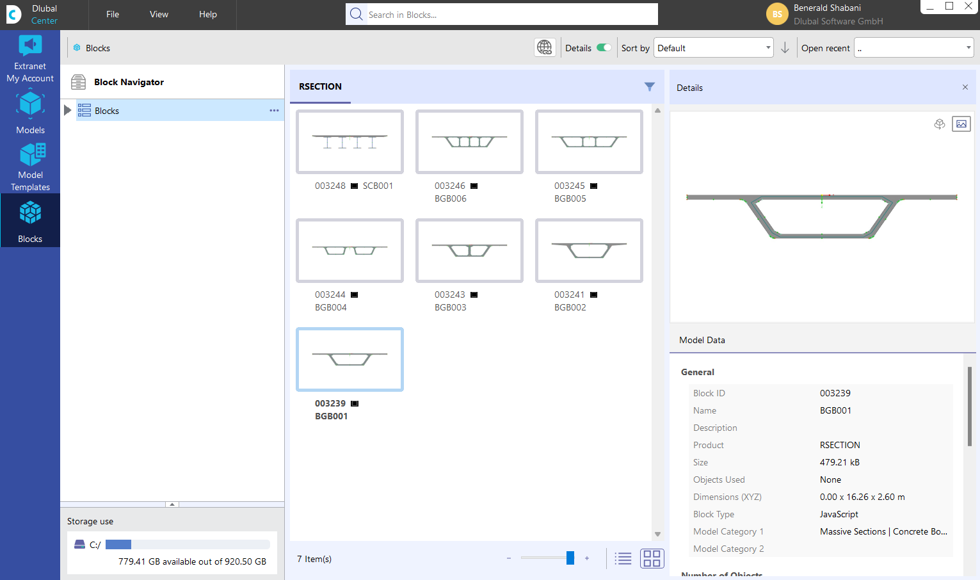
Task: Click Block Type value JavaScript
Action: pyautogui.click(x=839, y=514)
